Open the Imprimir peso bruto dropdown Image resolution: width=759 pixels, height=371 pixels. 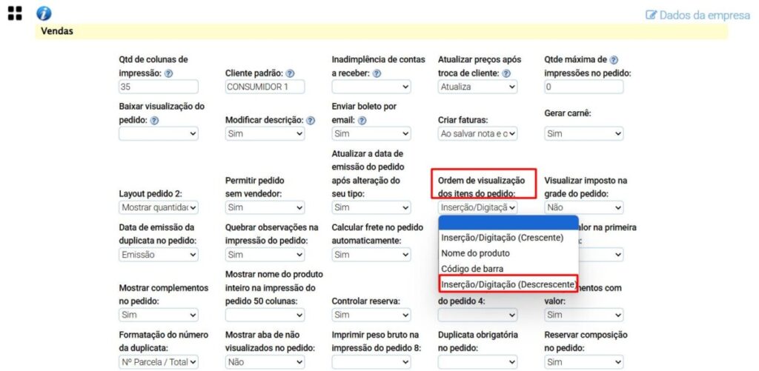(371, 361)
